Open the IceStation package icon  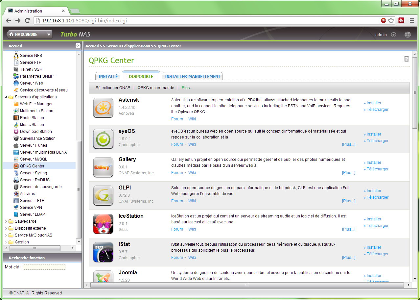click(x=103, y=224)
